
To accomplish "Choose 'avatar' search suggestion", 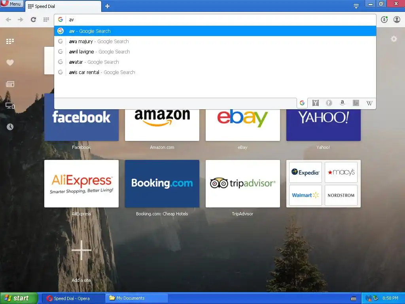I will click(x=215, y=62).
